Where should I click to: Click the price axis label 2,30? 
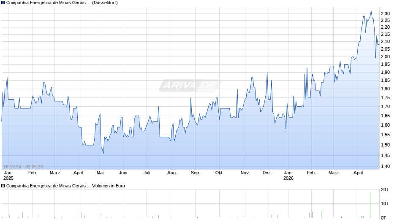385,14
